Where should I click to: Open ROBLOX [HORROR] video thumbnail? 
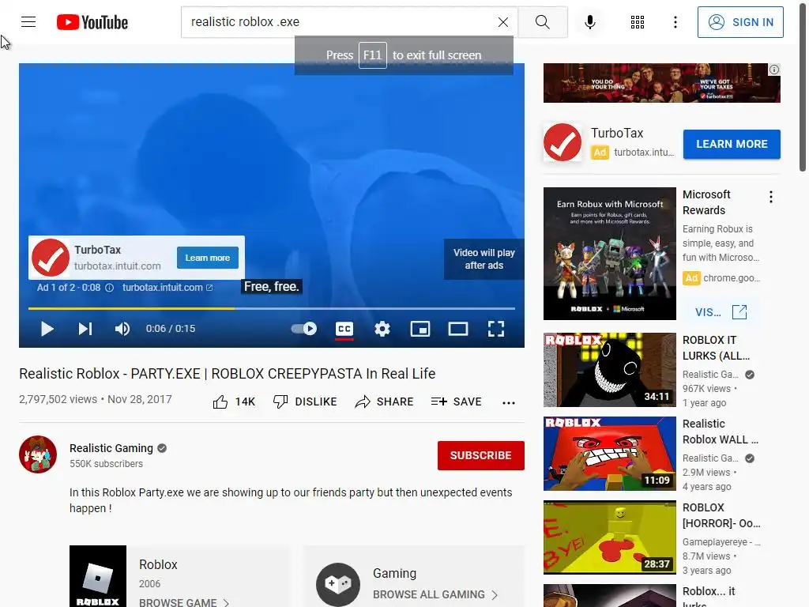[x=609, y=537]
